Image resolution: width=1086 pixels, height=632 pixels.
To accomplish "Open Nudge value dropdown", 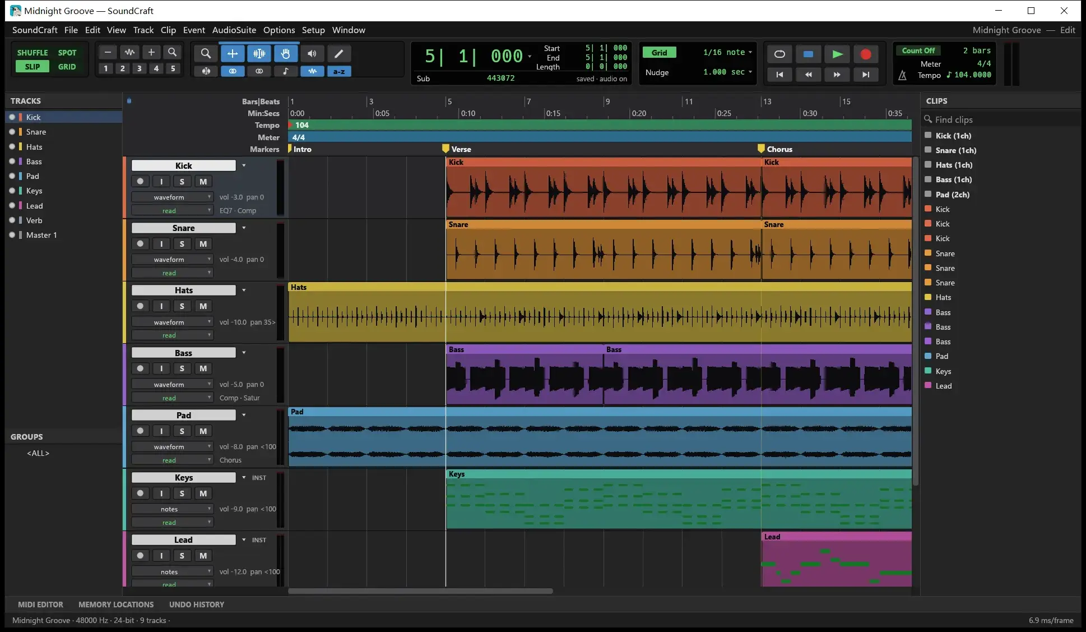I will (x=727, y=72).
